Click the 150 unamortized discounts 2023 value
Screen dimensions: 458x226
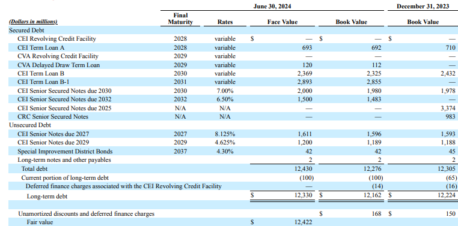[x=450, y=214]
